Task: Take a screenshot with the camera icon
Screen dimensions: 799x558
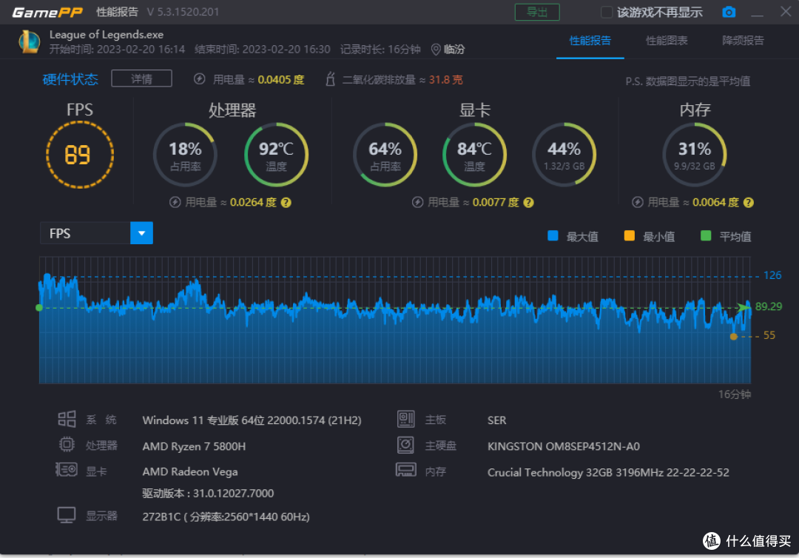Action: point(729,12)
